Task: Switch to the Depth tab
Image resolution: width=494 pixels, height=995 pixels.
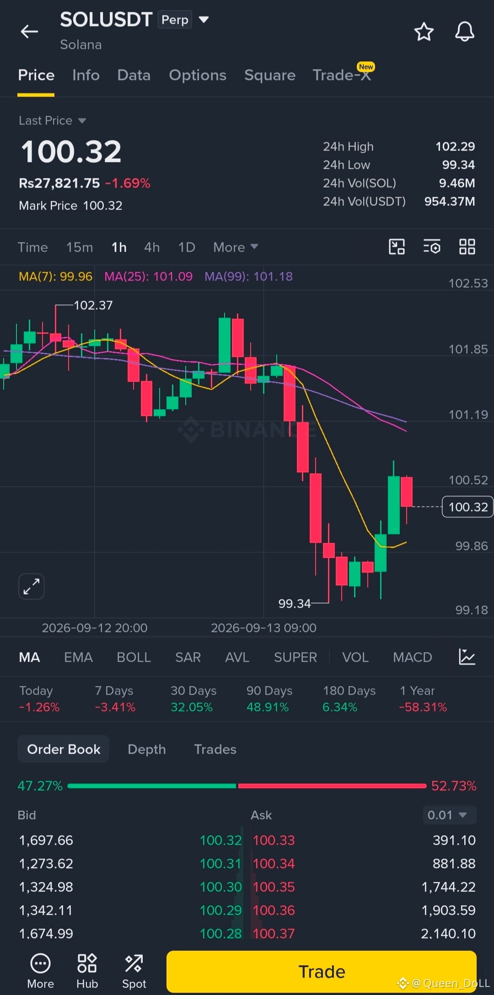Action: 147,749
